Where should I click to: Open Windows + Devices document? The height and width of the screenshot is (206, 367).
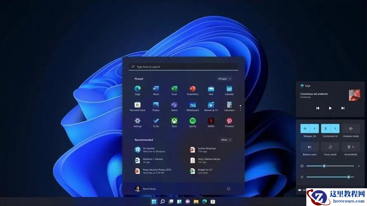pyautogui.click(x=149, y=160)
